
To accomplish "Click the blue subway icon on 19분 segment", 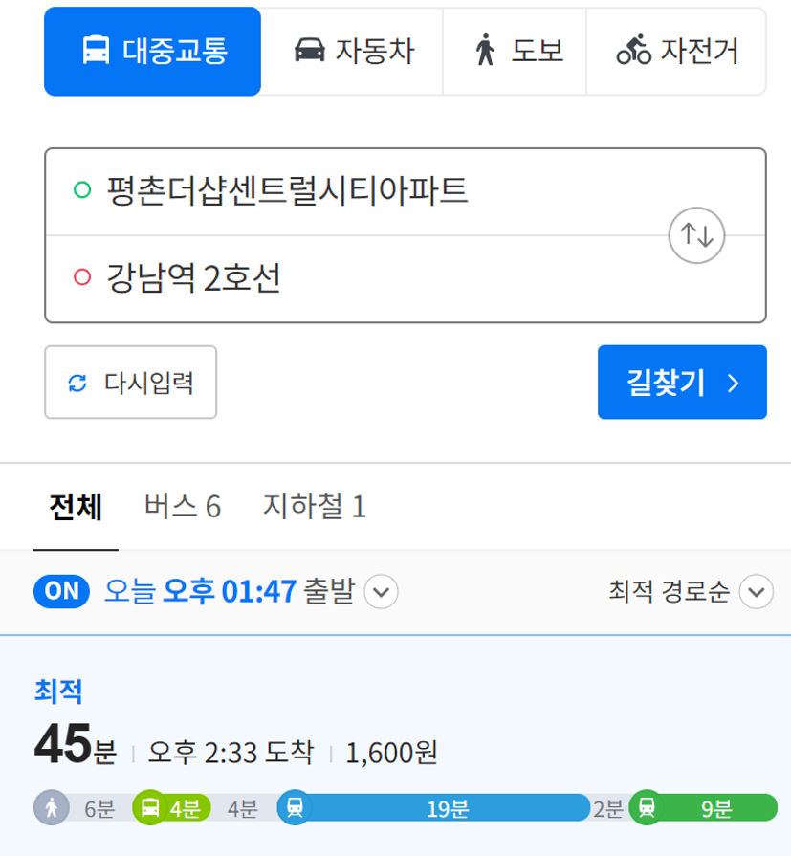I will coord(295,807).
